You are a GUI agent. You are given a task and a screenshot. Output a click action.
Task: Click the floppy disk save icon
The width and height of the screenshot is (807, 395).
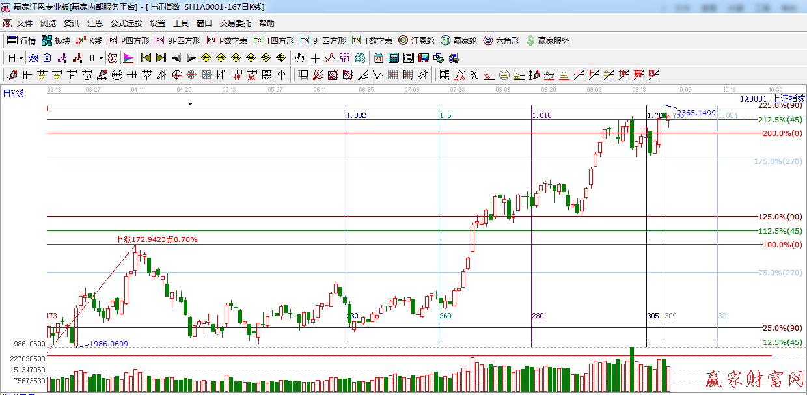click(x=424, y=58)
